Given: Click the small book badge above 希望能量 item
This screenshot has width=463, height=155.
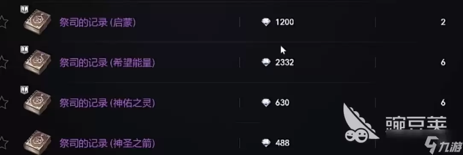Looking at the screenshot, I should click(23, 49).
